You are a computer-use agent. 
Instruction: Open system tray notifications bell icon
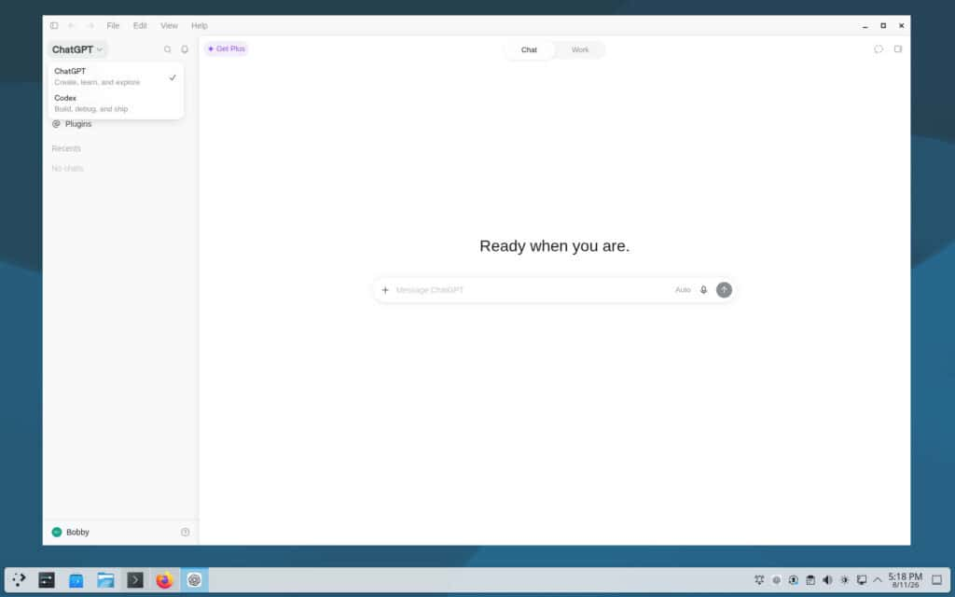click(x=759, y=580)
